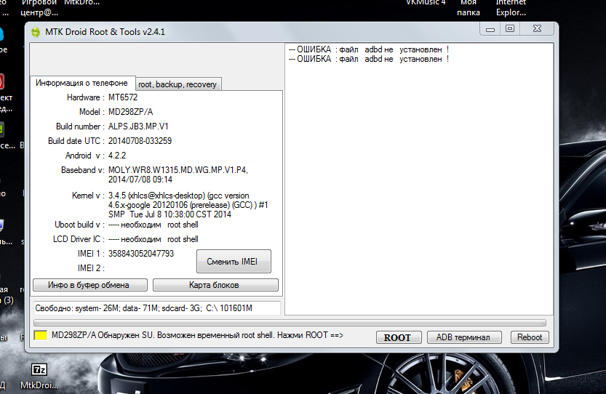Click the IMEI 2 label
Screen dimensions: 606x394
coord(91,268)
